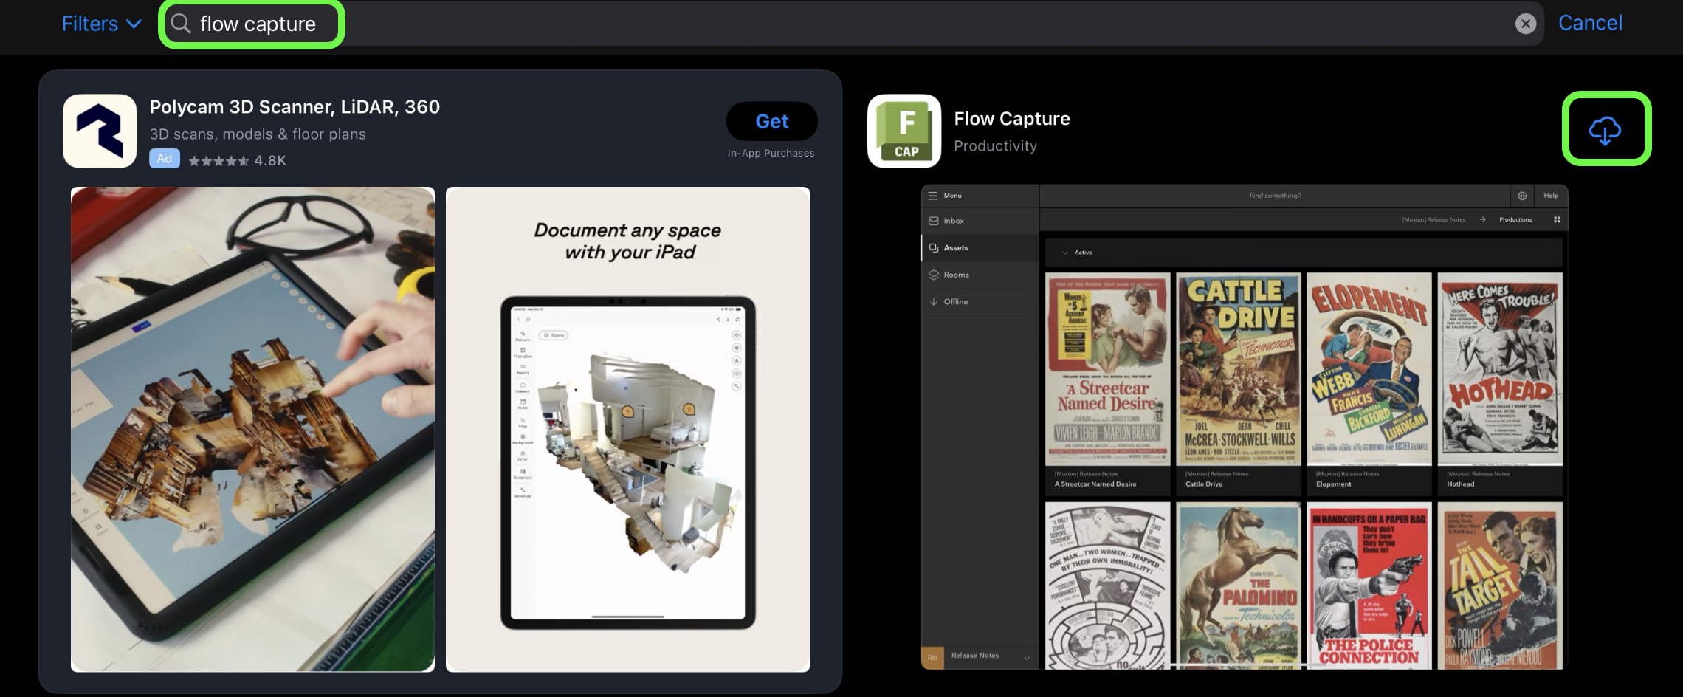Click the Find something search bar
The width and height of the screenshot is (1683, 697).
pos(1276,196)
